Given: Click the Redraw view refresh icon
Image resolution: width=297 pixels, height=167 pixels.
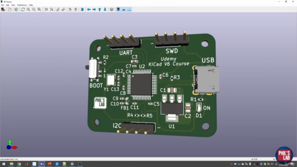Looking at the screenshot, I should click(23, 9).
